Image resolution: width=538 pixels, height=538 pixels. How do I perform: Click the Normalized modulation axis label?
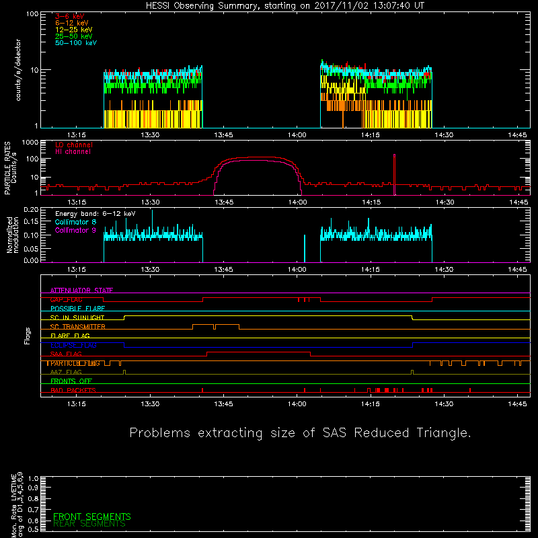[x=13, y=235]
